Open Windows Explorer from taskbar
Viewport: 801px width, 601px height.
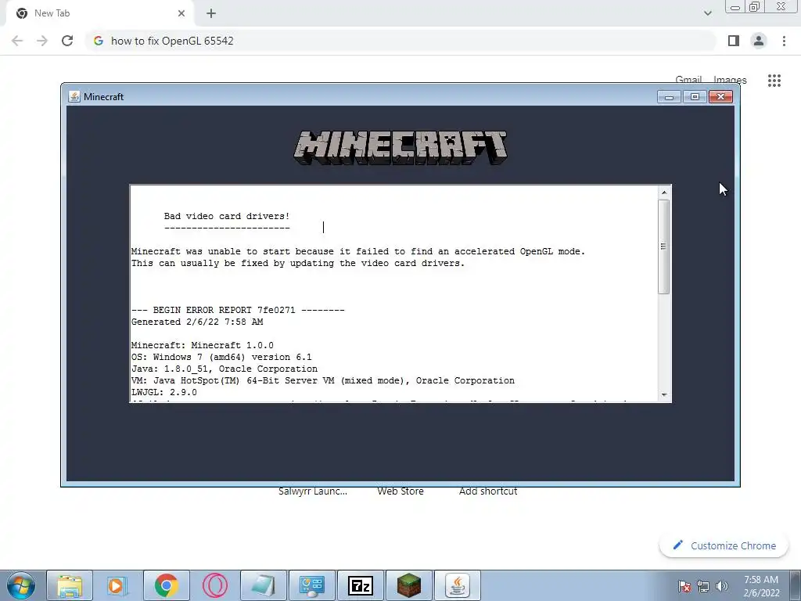[70, 585]
